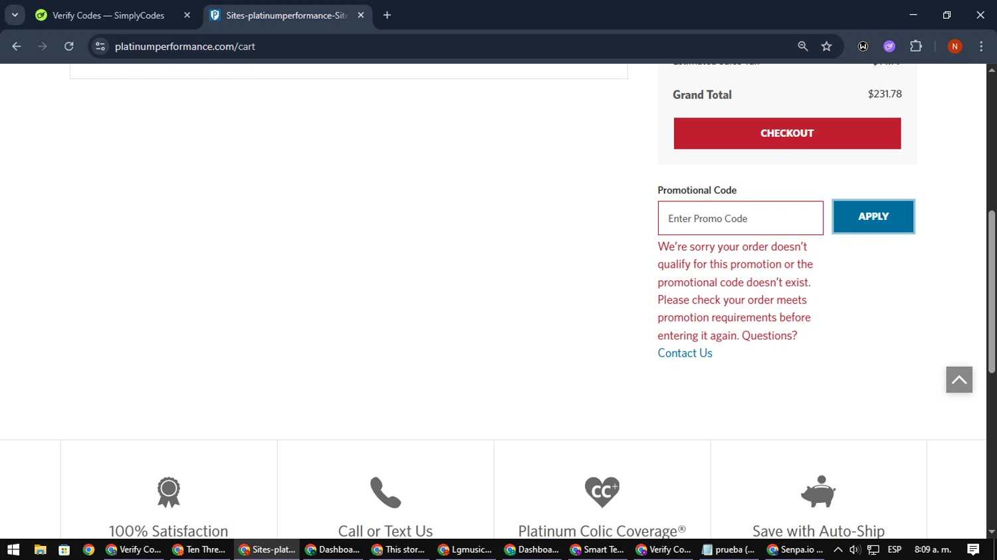This screenshot has width=997, height=560.
Task: Switch to Senpa.io taskbar window
Action: (794, 549)
